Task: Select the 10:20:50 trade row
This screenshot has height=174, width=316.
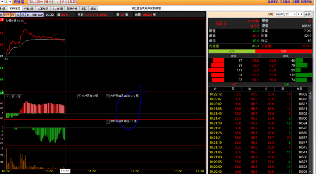Action: point(259,167)
